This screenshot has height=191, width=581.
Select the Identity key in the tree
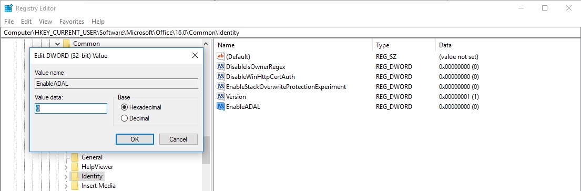coord(92,176)
